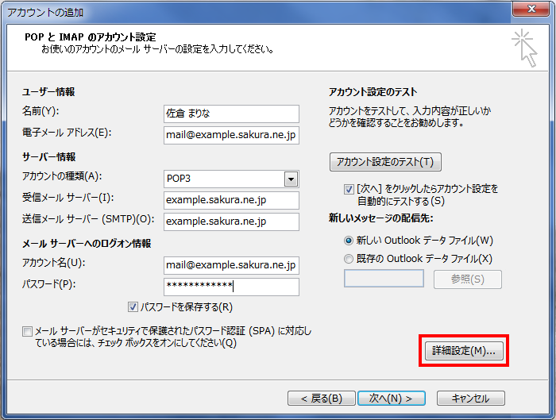This screenshot has height=420, width=556.
Task: Click the 送信メール サーバー (SMTP) field
Action: click(x=230, y=222)
